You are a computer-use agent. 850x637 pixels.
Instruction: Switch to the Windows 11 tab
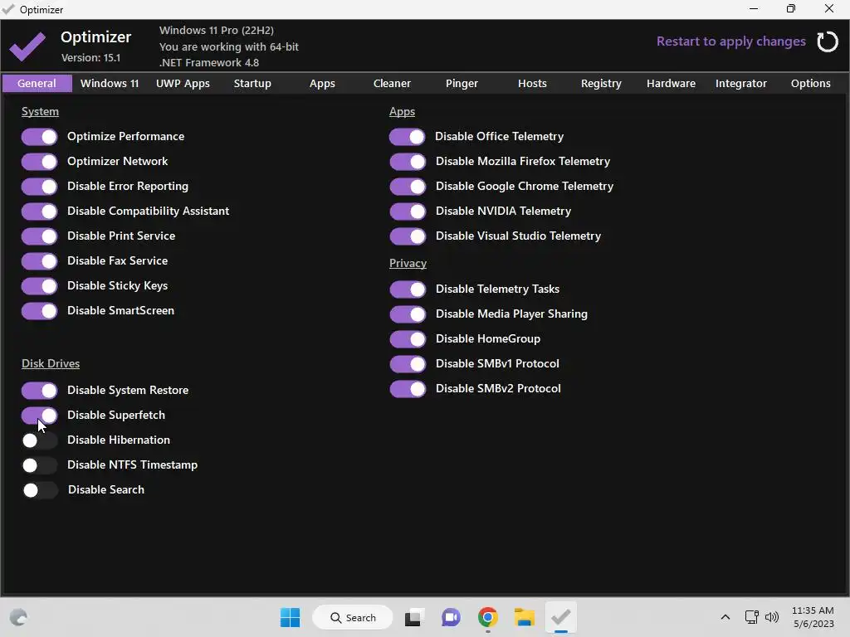[x=110, y=84]
